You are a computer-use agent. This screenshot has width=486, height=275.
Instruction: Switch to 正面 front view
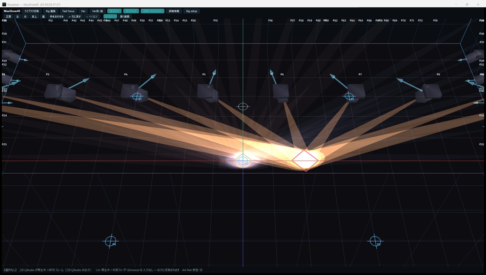click(x=8, y=16)
